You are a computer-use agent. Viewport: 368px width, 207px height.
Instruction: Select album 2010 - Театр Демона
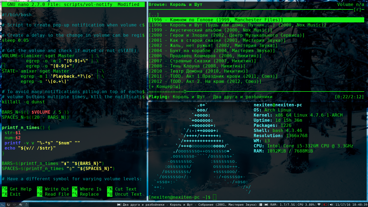[198, 71]
